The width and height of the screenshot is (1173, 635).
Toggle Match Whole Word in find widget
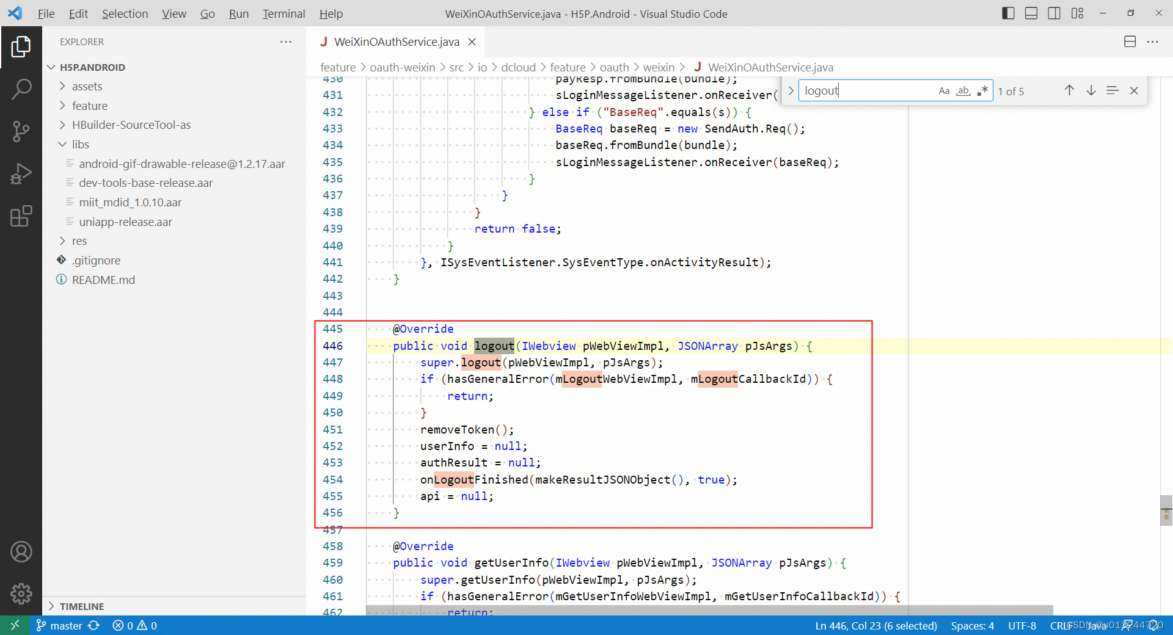963,91
